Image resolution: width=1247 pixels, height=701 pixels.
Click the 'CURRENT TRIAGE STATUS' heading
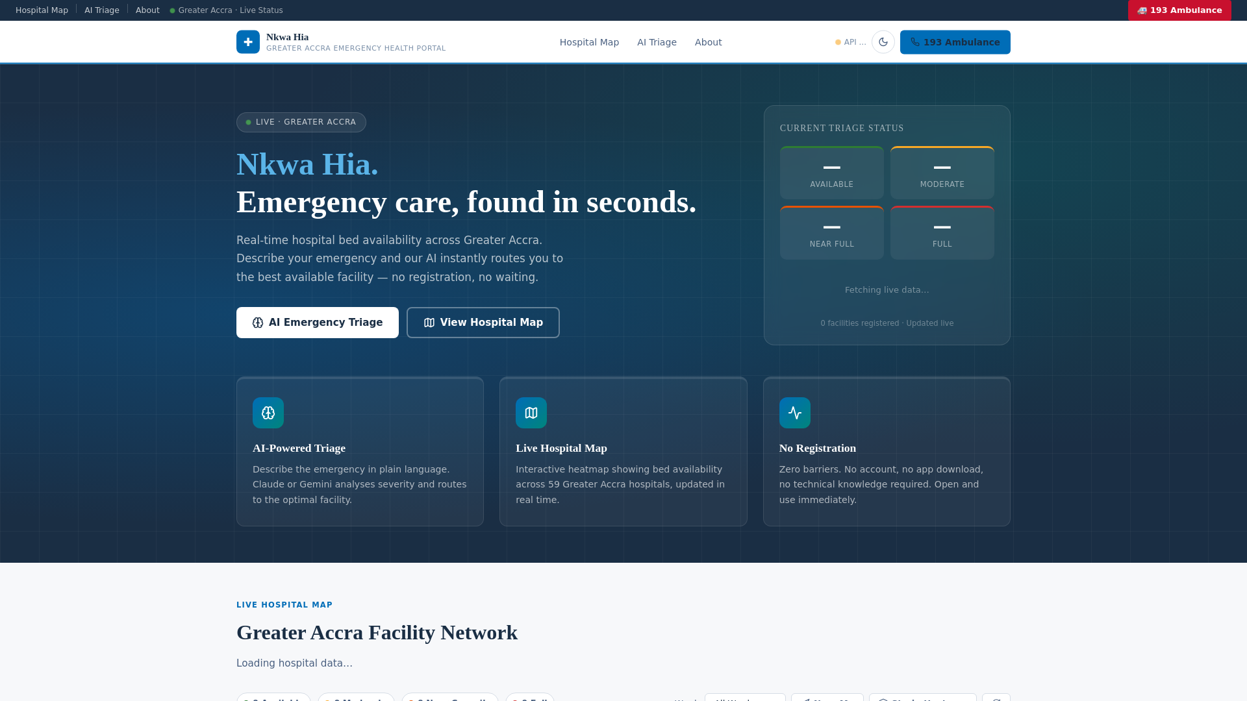coord(842,129)
